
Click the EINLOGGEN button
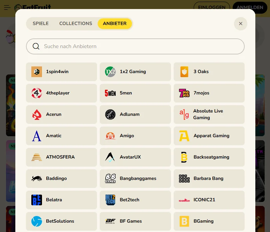[x=212, y=7]
